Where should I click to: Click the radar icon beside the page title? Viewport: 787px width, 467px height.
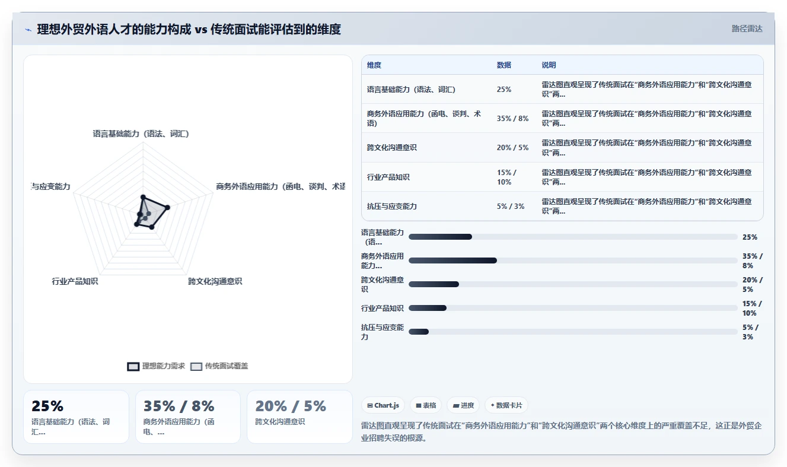(x=28, y=30)
